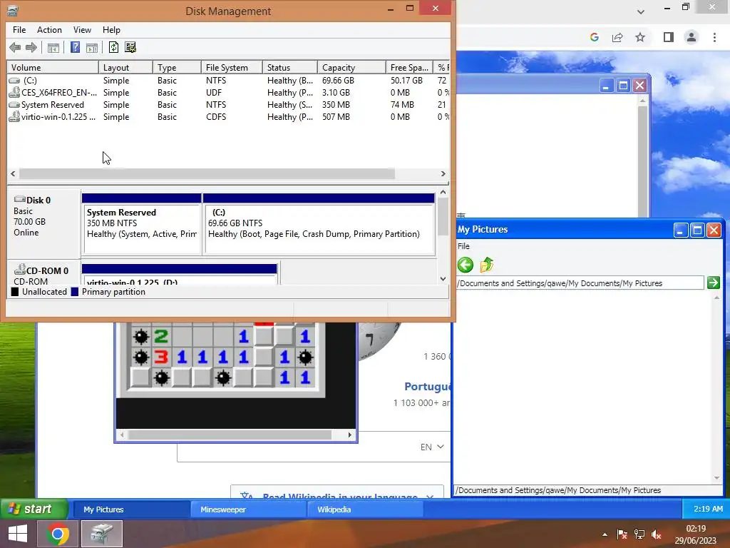The image size is (730, 548).
Task: Show hidden tray icons arrow
Action: pyautogui.click(x=605, y=534)
